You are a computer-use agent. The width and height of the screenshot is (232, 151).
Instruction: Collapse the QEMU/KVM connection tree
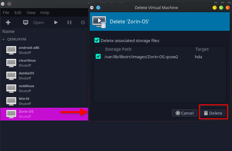point(3,40)
